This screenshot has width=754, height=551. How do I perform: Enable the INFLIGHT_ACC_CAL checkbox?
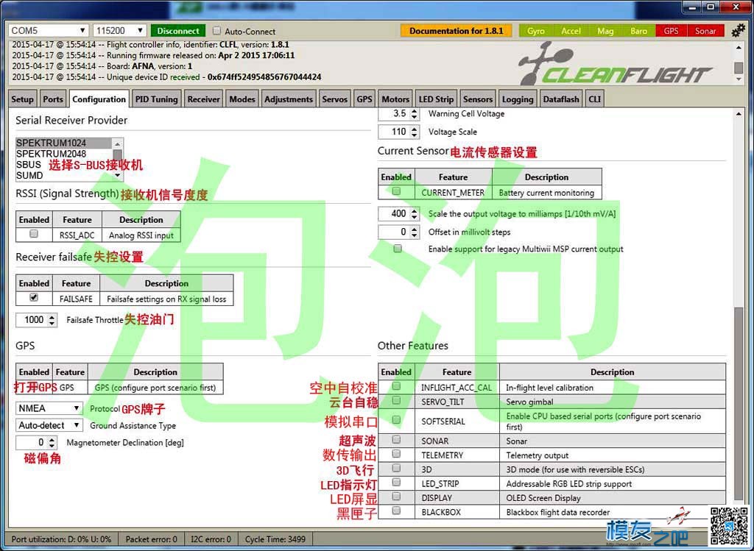396,385
